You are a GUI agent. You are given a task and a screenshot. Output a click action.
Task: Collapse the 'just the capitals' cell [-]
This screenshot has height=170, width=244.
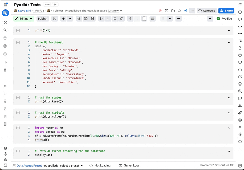(x=18, y=113)
